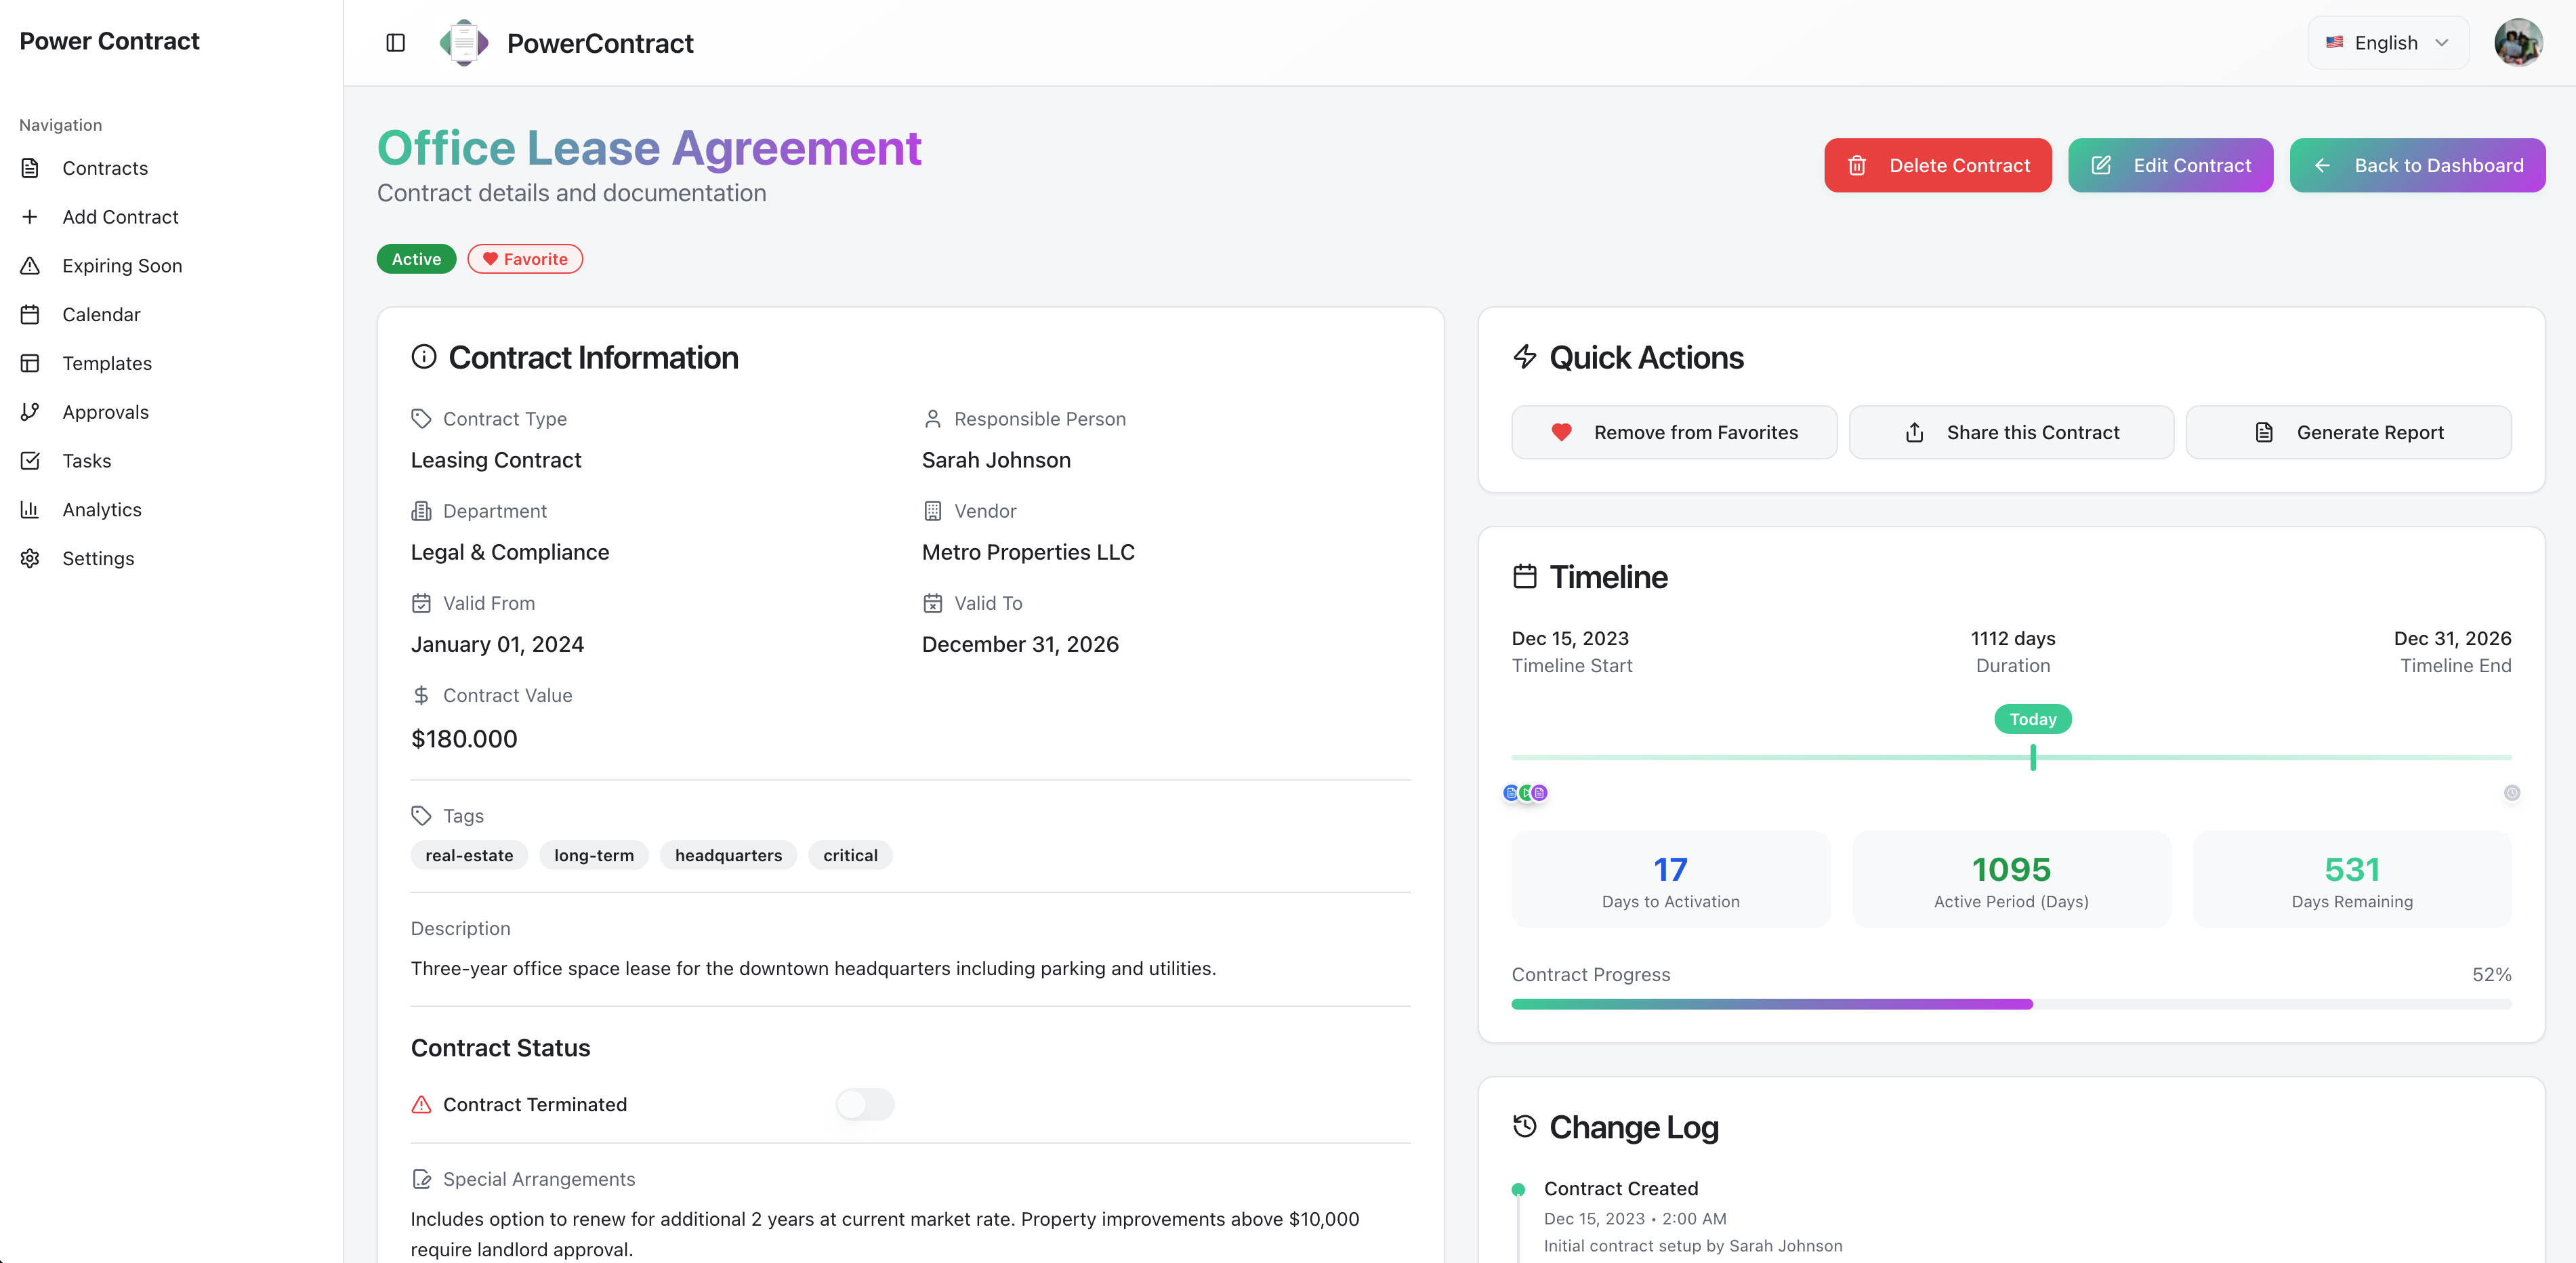Screen dimensions: 2576x1263
Task: Toggle the Favorite heart badge
Action: (525, 258)
